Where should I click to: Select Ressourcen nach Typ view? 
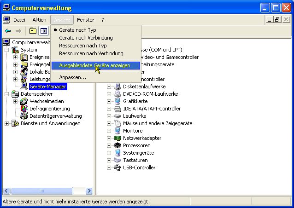(96, 46)
